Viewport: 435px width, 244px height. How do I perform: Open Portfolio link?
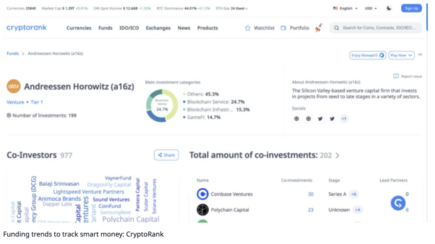[x=299, y=28]
